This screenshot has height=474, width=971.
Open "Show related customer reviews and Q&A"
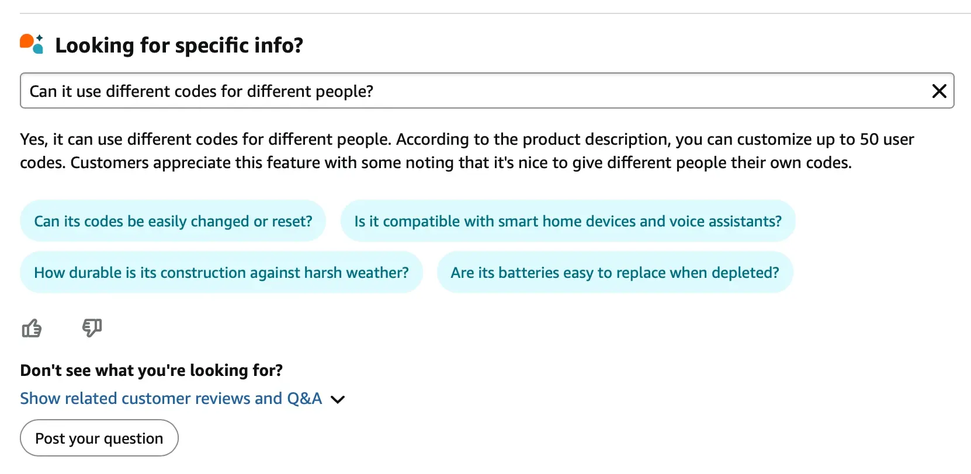point(171,399)
